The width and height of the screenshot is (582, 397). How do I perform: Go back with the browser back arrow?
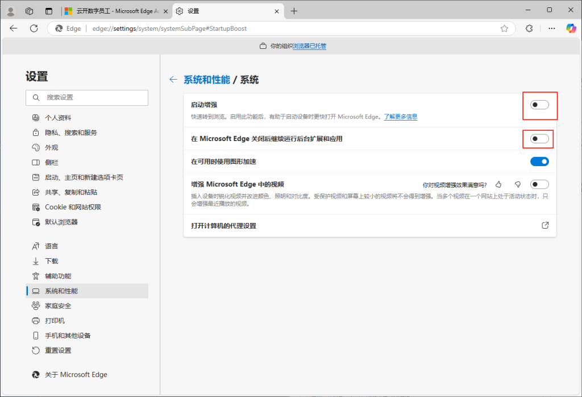14,28
